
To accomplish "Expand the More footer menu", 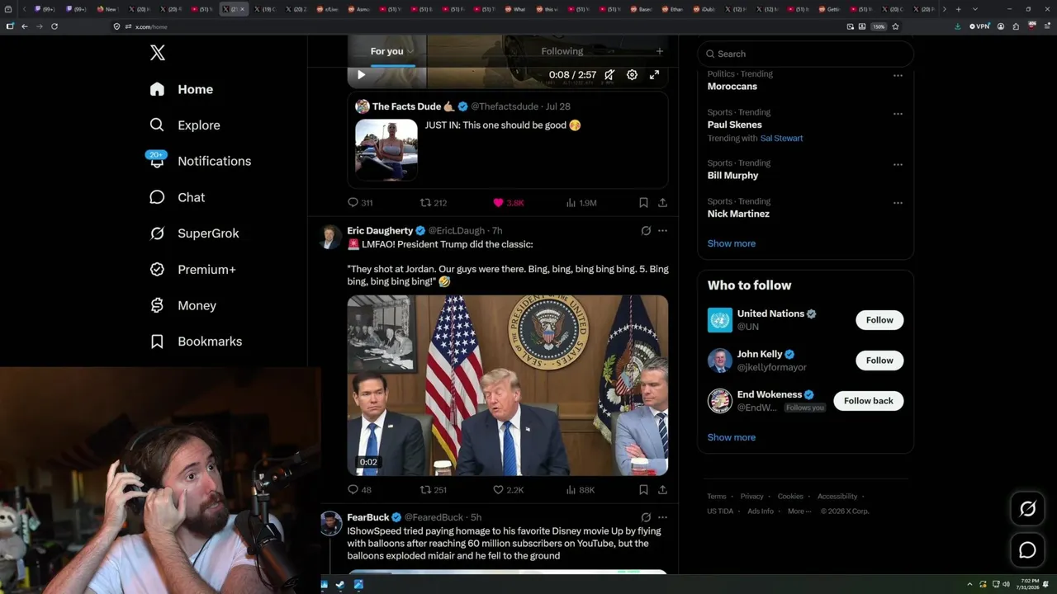I will point(799,511).
